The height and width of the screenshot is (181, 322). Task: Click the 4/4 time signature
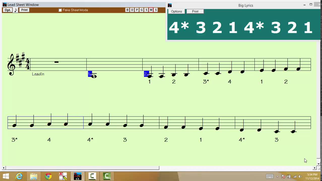coord(28,64)
